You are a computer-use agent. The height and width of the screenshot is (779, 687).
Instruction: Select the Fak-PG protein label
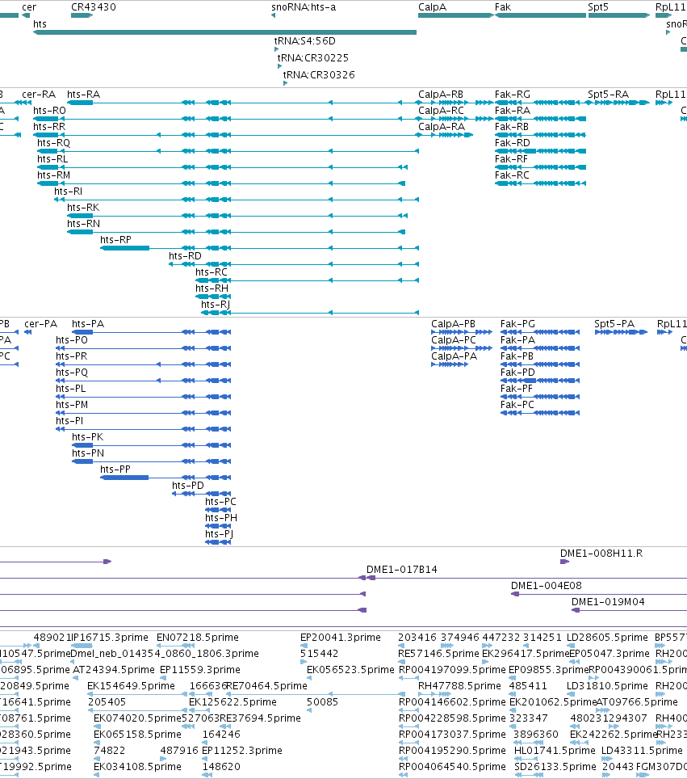(517, 324)
